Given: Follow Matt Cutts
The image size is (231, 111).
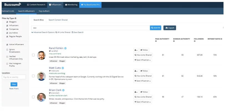Looking at the screenshot, I should tap(144, 71).
